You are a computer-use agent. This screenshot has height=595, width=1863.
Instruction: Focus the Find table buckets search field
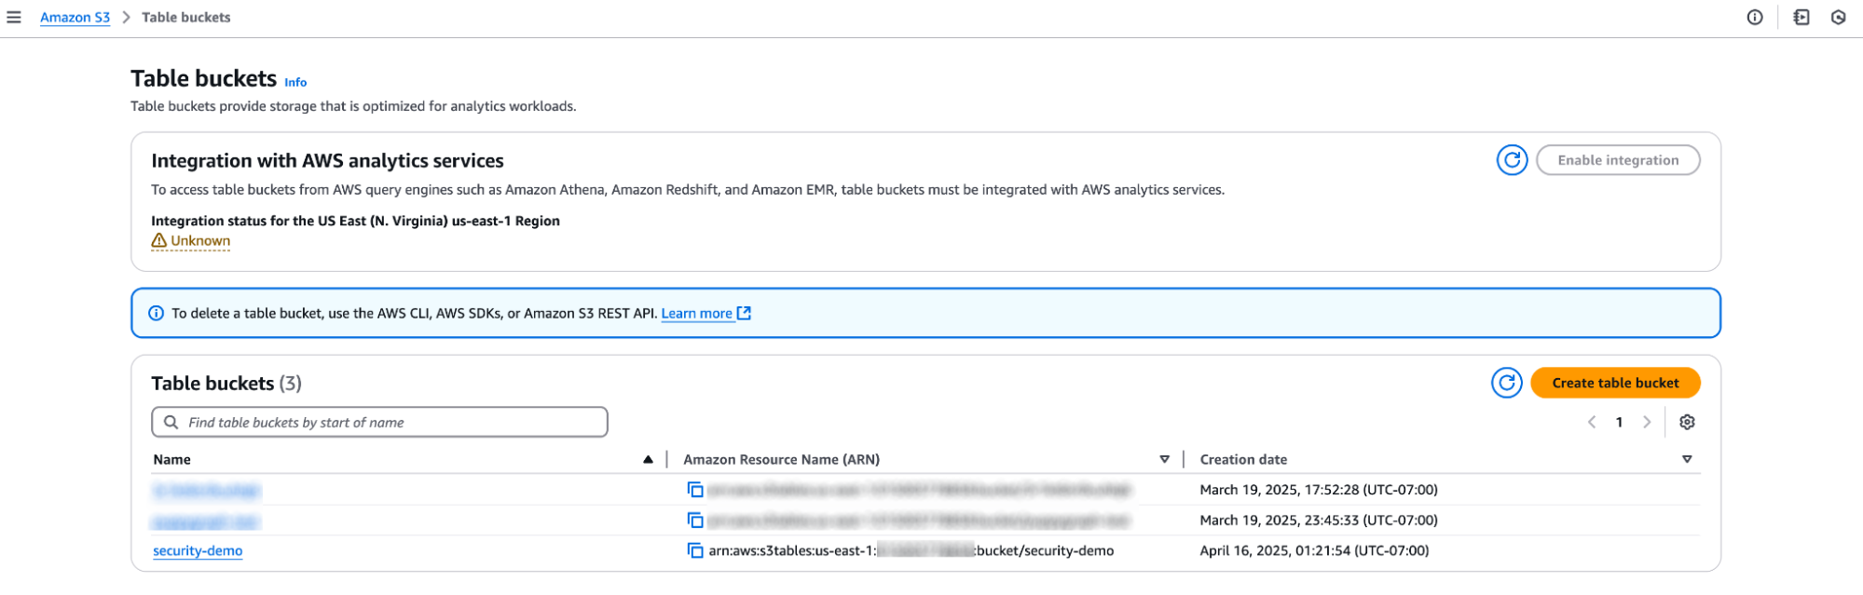point(379,422)
